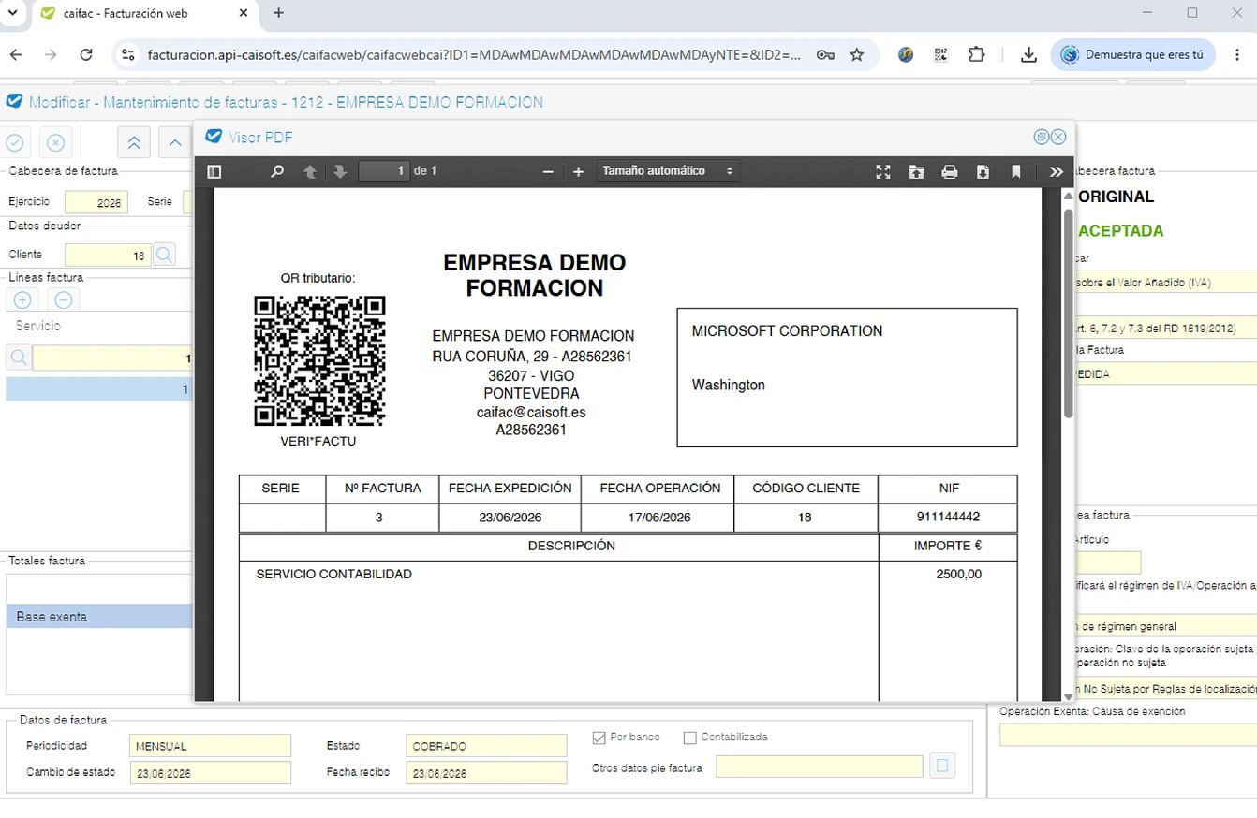Open the Tamaño automático zoom dropdown
This screenshot has width=1257, height=818.
668,171
